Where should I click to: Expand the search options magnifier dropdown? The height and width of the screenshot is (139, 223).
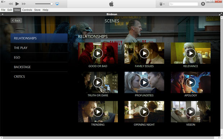[x=172, y=4]
